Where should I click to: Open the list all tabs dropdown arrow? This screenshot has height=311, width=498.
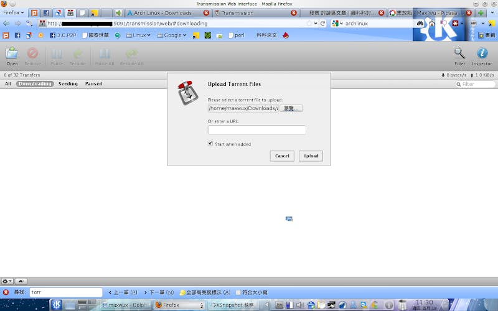492,12
